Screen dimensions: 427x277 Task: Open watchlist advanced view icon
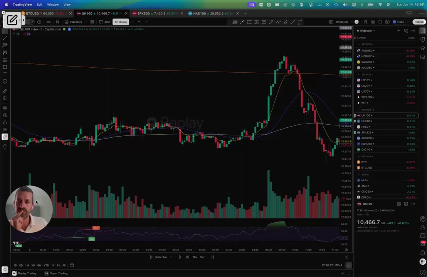[406, 31]
